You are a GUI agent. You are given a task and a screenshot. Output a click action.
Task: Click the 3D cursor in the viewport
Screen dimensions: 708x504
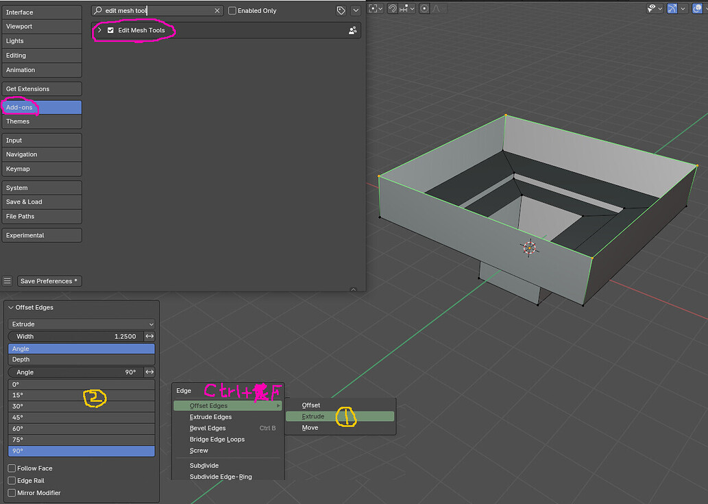coord(530,248)
